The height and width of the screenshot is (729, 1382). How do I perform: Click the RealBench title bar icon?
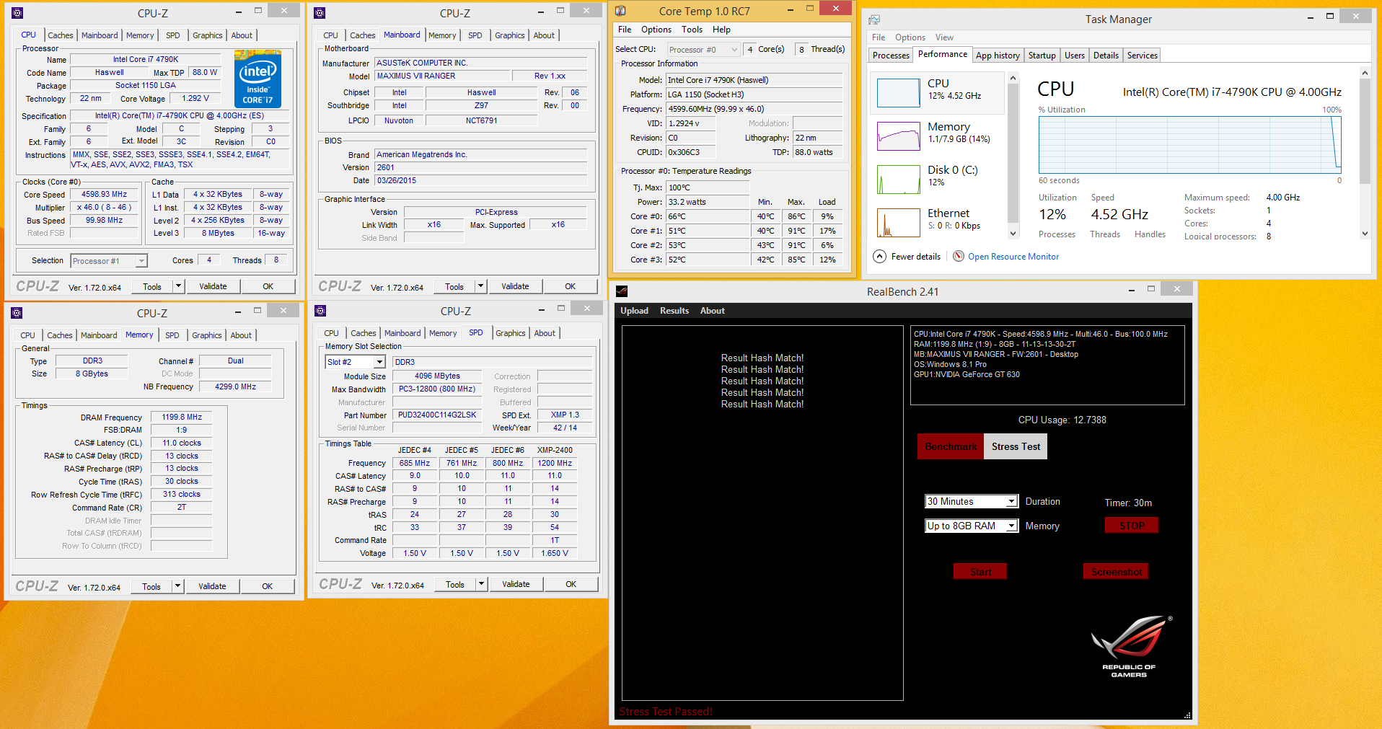point(622,291)
